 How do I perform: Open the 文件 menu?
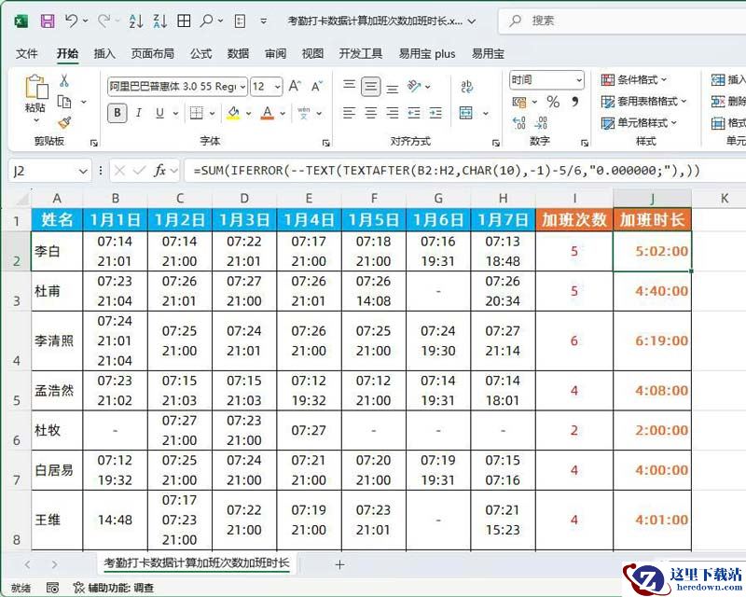click(x=27, y=54)
